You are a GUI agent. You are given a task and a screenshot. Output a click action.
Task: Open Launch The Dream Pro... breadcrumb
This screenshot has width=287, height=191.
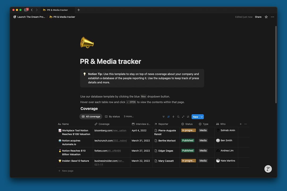coord(29,17)
